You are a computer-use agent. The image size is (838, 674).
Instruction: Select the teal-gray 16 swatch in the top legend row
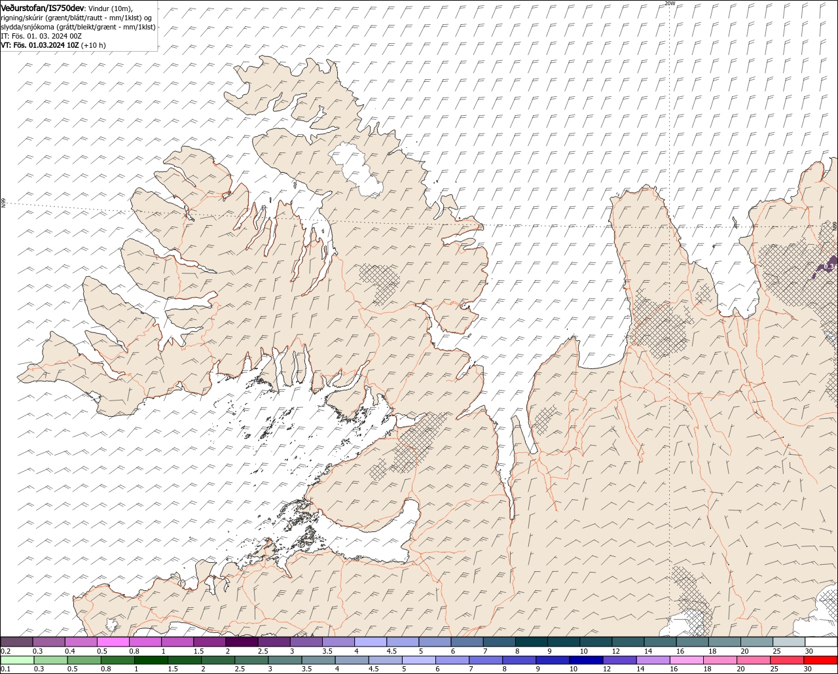click(x=693, y=642)
